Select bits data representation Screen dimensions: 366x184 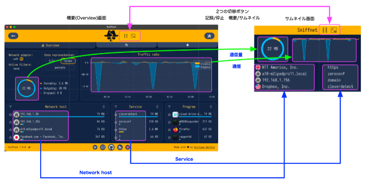coord(52,61)
